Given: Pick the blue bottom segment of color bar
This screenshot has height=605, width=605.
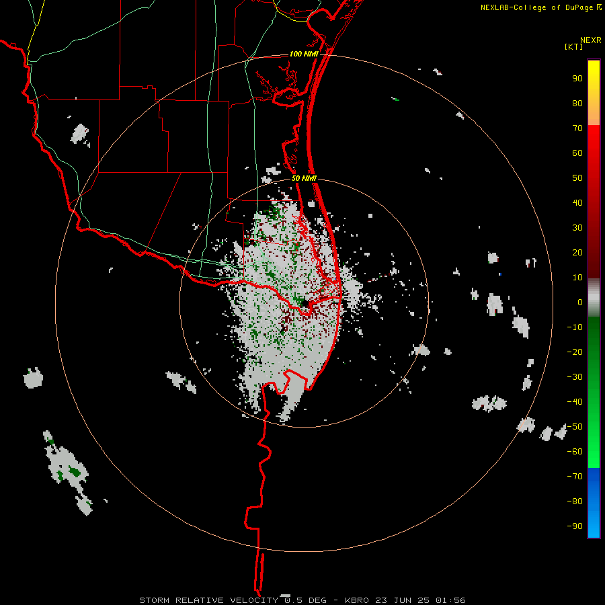Looking at the screenshot, I should coord(594,503).
